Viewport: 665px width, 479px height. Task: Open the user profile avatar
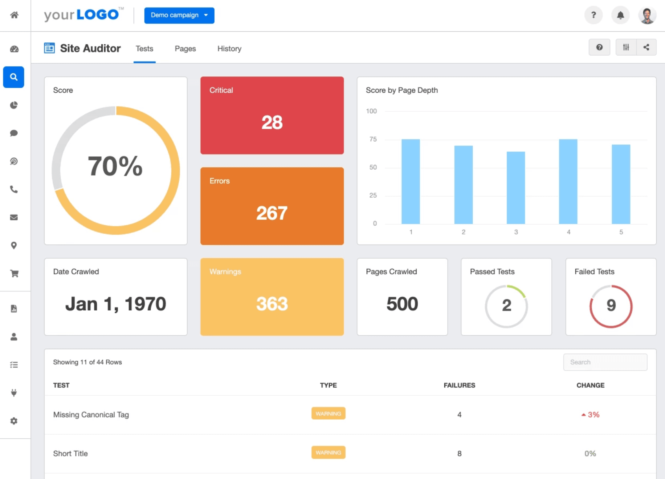(x=648, y=15)
